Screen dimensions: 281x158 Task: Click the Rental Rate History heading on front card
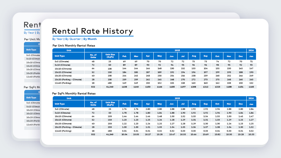click(x=93, y=31)
